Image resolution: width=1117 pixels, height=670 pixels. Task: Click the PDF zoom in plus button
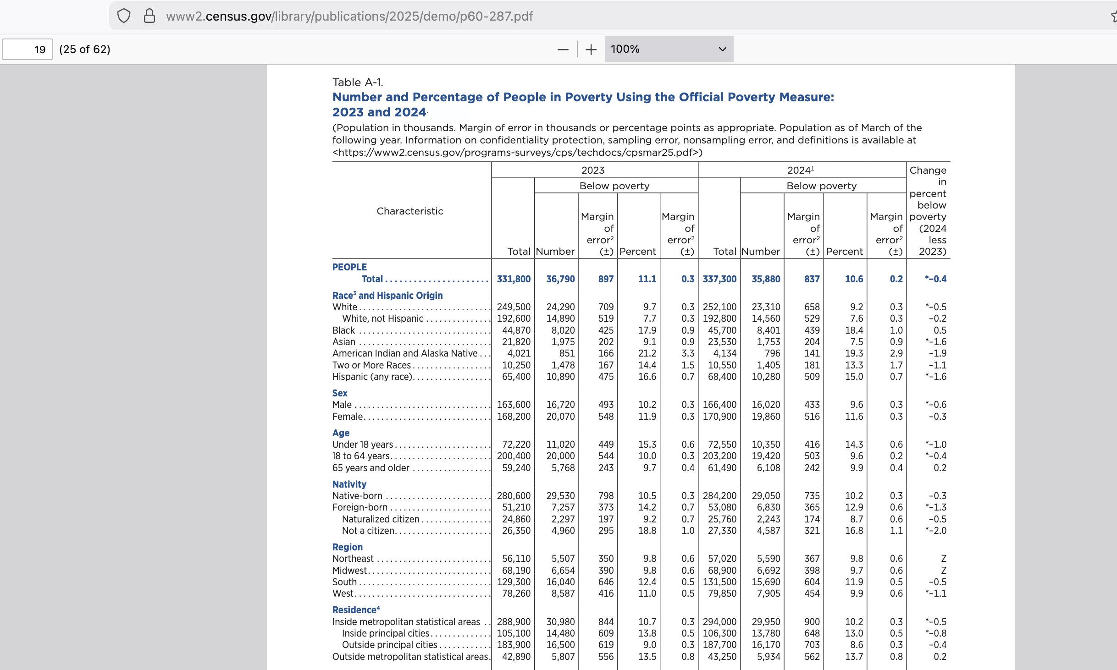591,49
